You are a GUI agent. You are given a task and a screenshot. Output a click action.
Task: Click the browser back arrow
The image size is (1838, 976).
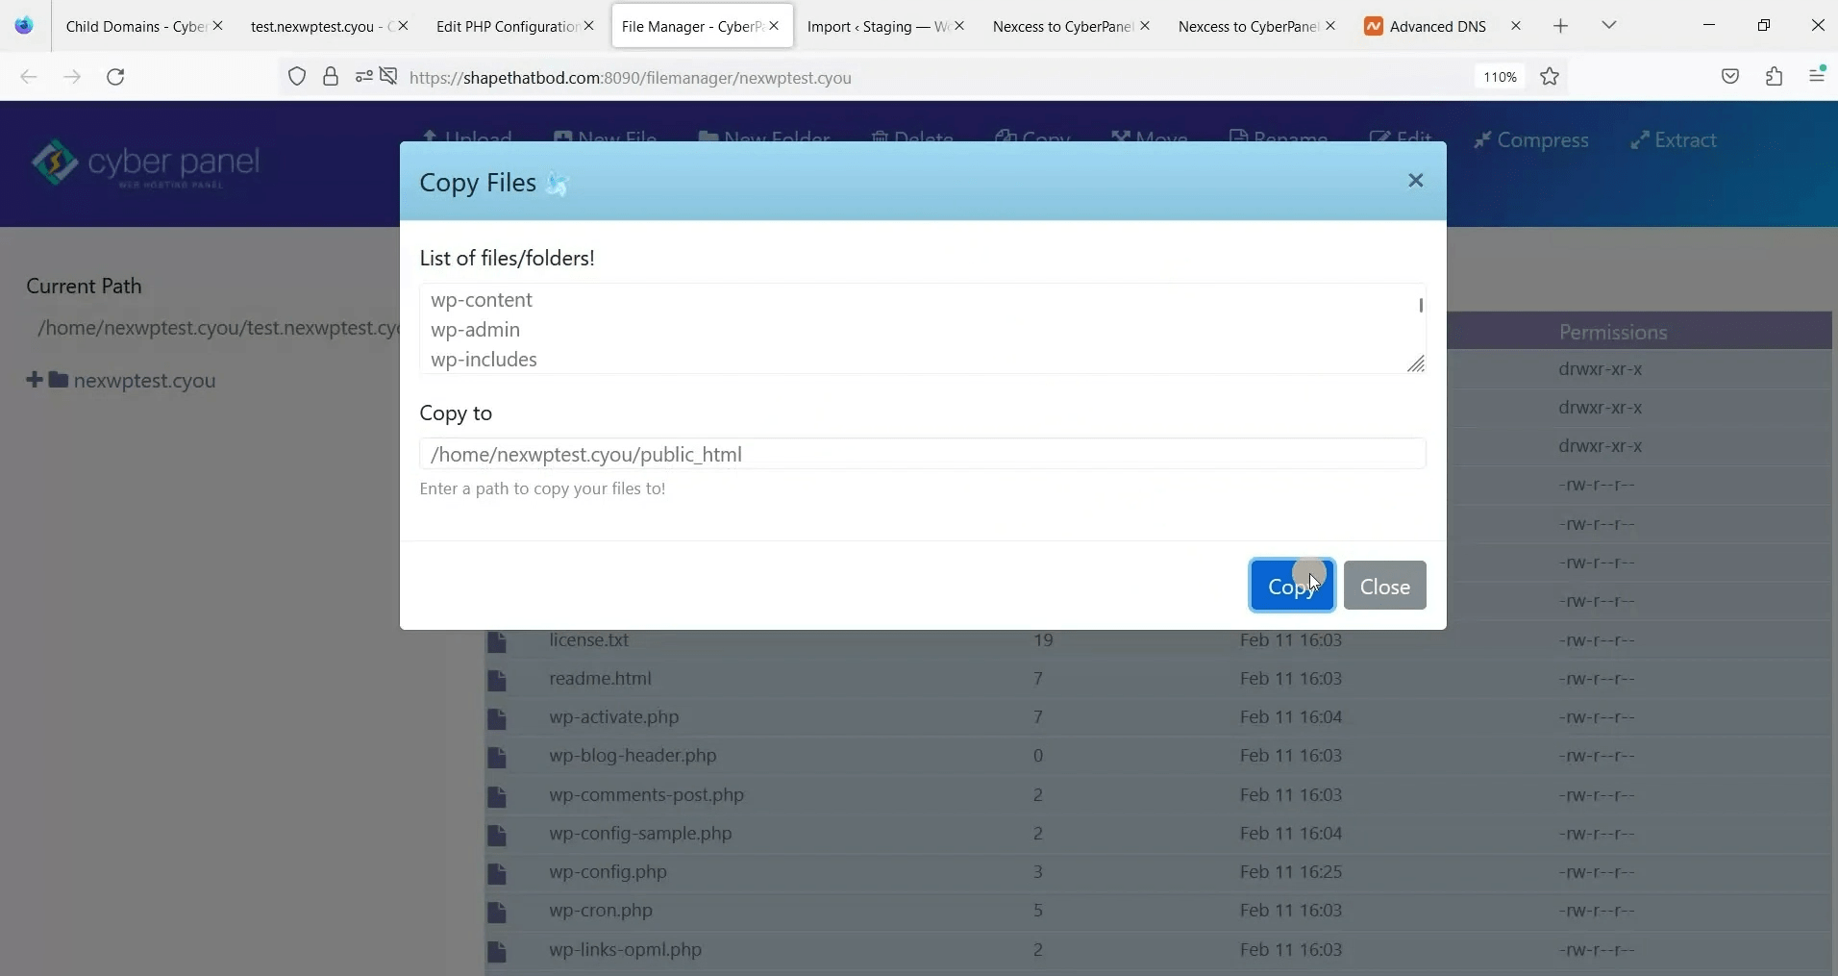pos(29,77)
